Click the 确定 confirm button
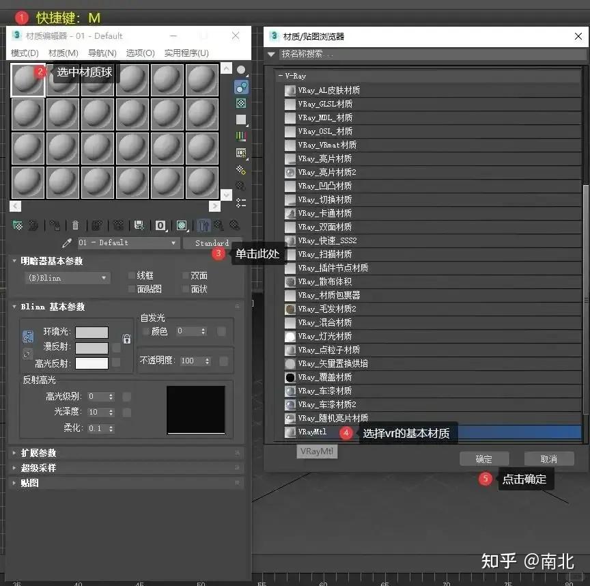 tap(484, 458)
